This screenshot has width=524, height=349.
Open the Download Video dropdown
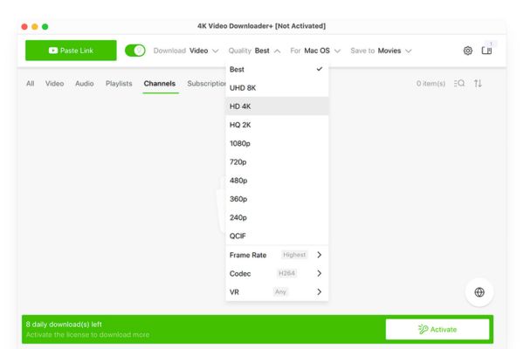[x=186, y=51]
